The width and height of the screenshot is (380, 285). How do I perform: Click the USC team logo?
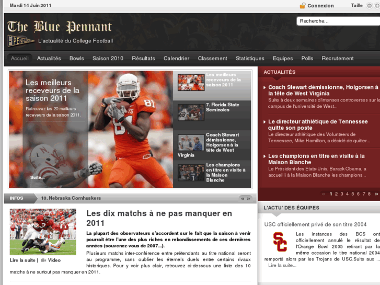pos(280,242)
